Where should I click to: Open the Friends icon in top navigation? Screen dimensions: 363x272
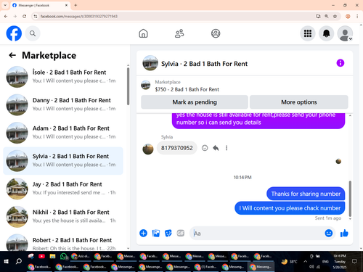(x=179, y=33)
